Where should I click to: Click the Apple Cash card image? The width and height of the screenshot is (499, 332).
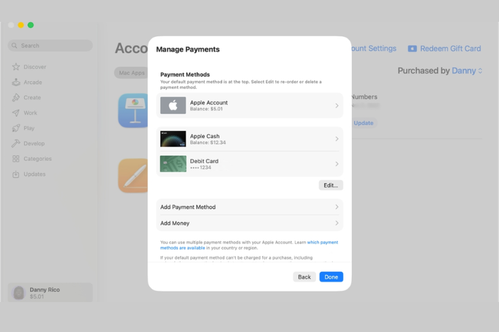point(173,139)
